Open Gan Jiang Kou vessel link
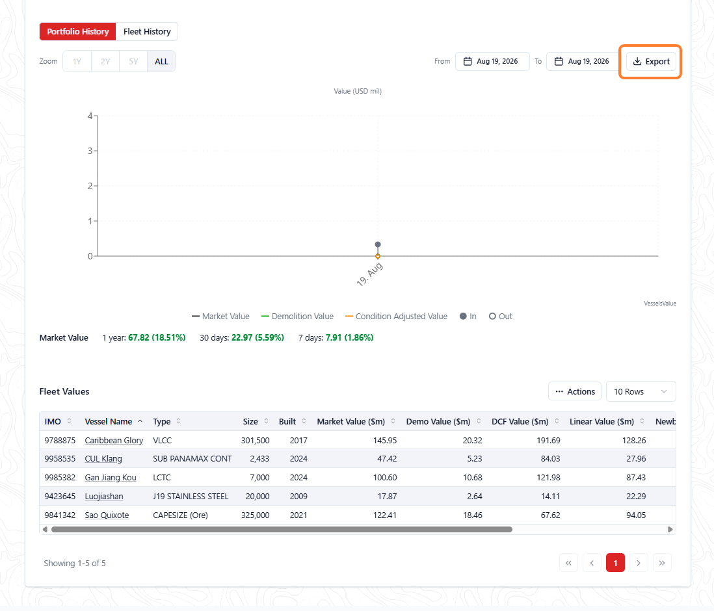This screenshot has width=714, height=611. (x=110, y=477)
